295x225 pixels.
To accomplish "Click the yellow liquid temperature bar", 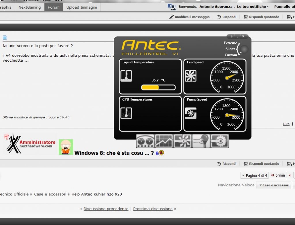I will point(158,87).
